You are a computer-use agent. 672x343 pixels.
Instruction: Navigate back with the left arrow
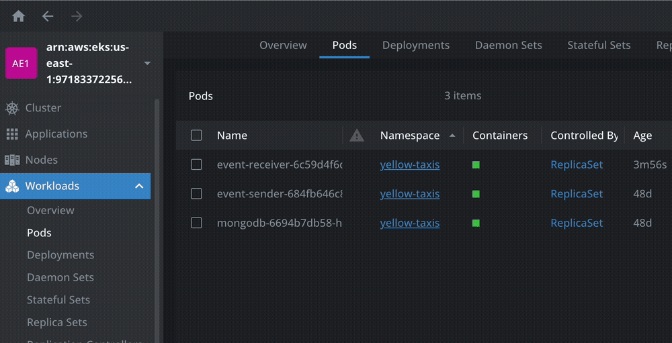[48, 16]
